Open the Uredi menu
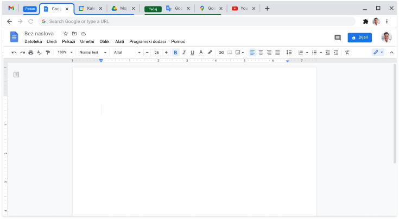 click(x=52, y=41)
